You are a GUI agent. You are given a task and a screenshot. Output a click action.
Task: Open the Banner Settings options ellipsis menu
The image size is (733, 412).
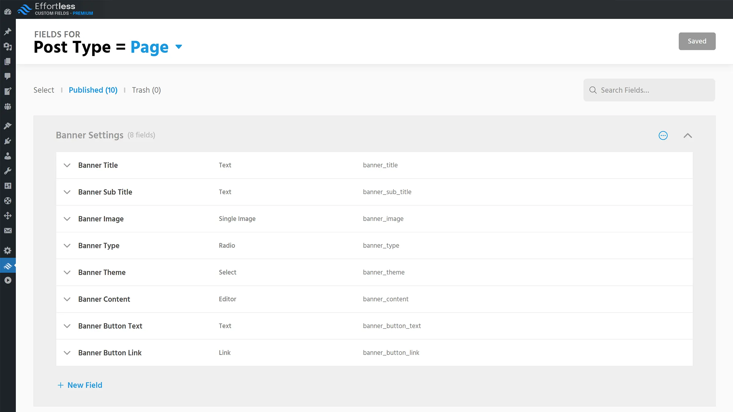point(663,136)
